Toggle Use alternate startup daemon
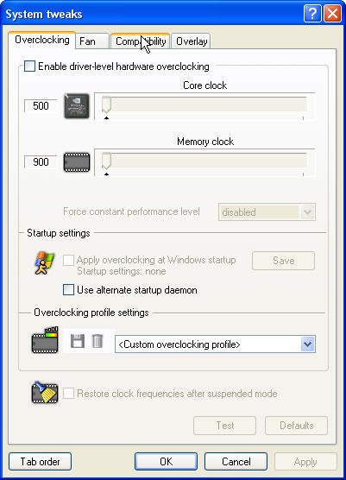Image resolution: width=346 pixels, height=480 pixels. (x=68, y=289)
